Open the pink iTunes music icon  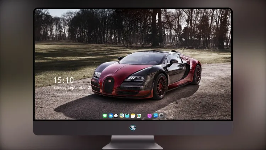point(149,116)
